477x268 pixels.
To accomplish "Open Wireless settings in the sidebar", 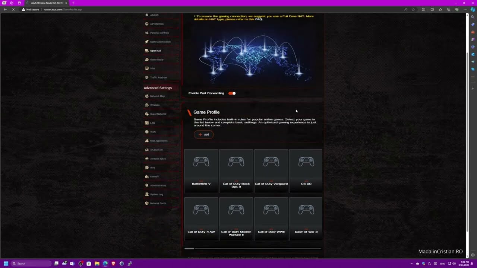I will pos(155,105).
